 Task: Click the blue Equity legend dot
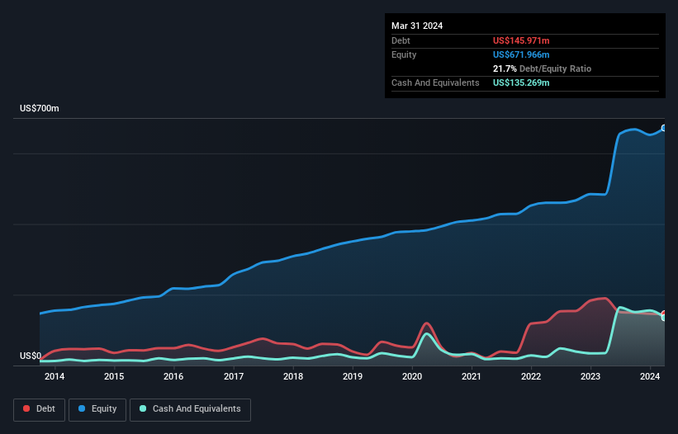click(x=83, y=409)
